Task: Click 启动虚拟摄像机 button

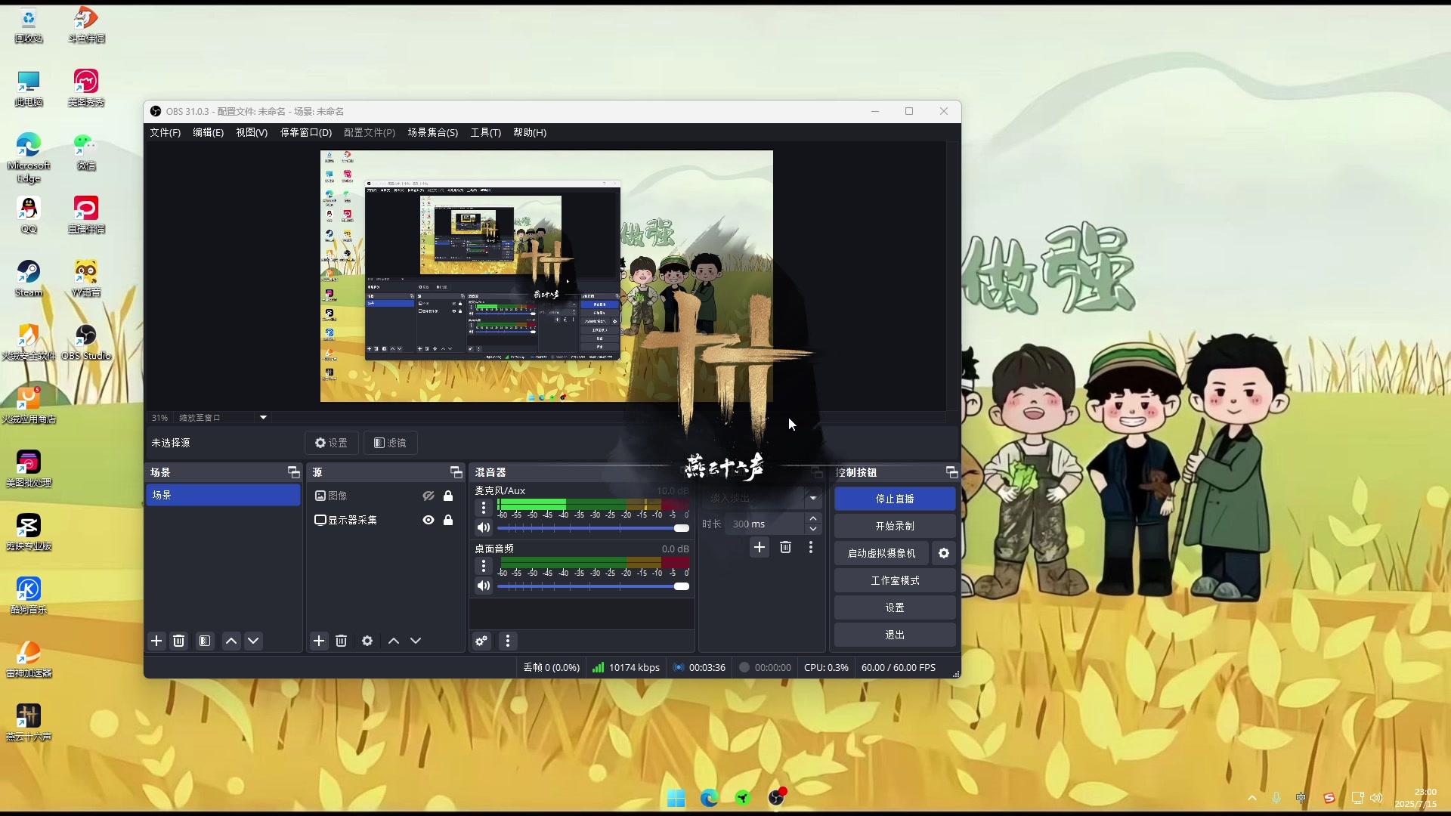Action: pyautogui.click(x=881, y=553)
